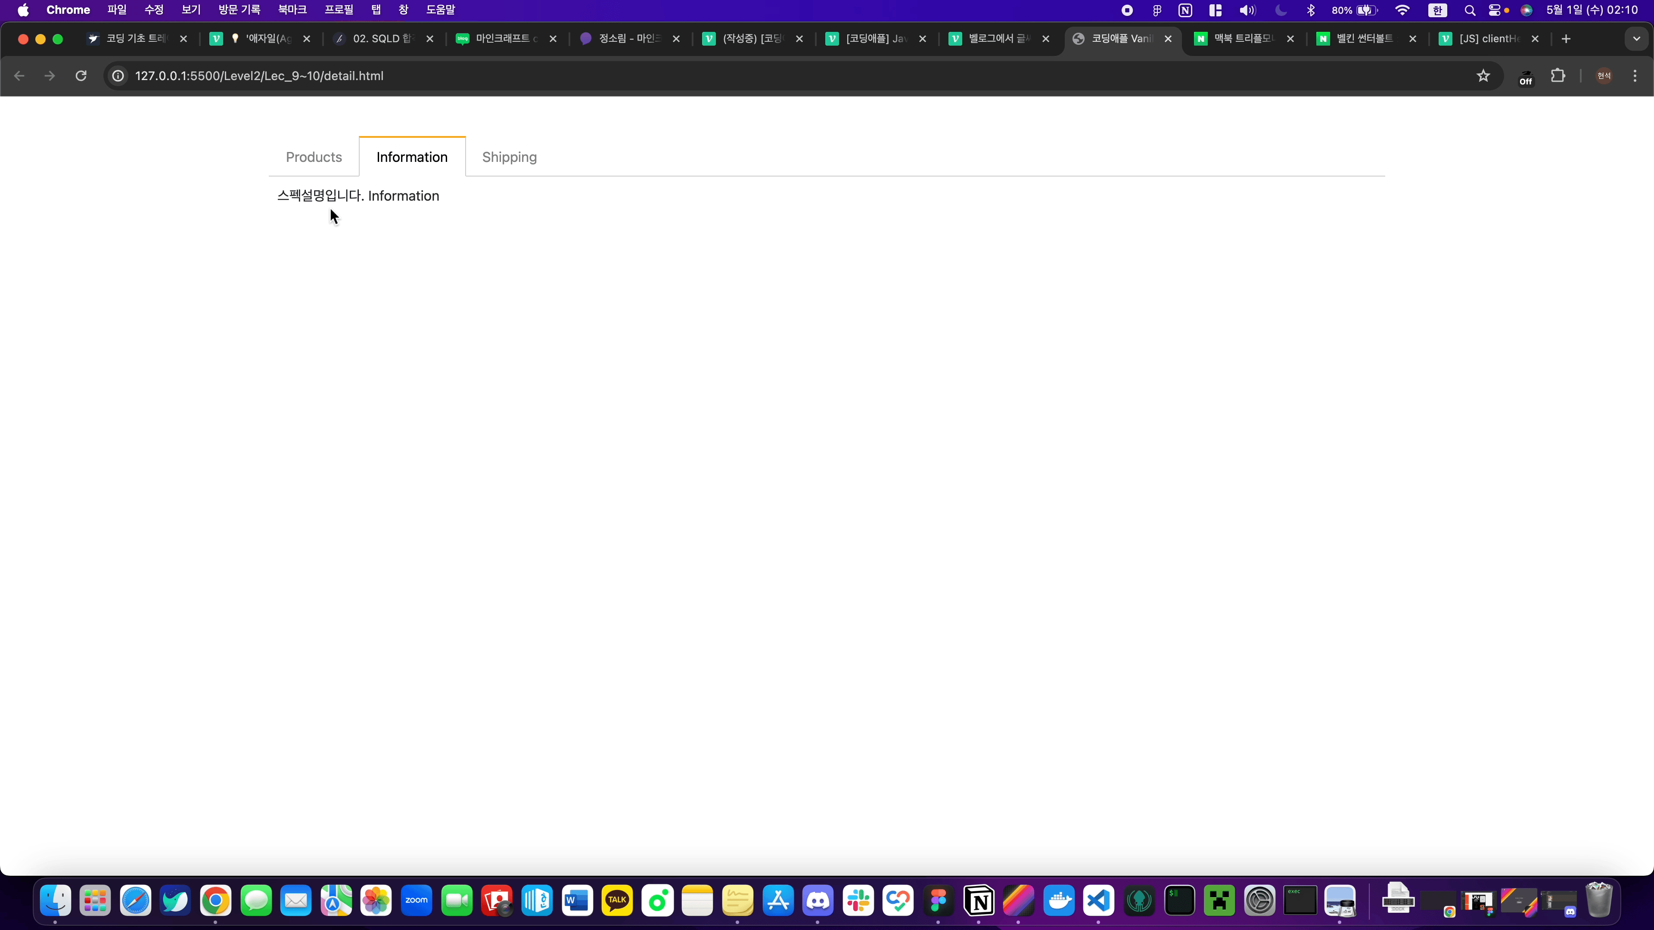Open Wi-Fi status dropdown
Image resolution: width=1654 pixels, height=930 pixels.
1402,9
